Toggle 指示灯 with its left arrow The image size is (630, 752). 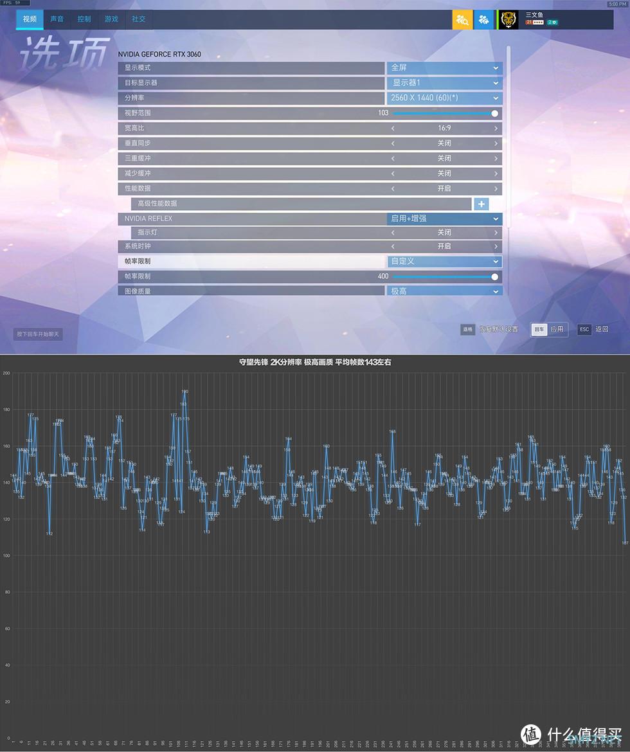(393, 233)
